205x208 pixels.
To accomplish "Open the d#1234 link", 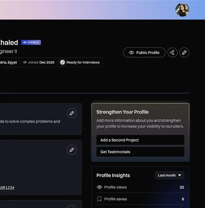I will pyautogui.click(x=7, y=187).
